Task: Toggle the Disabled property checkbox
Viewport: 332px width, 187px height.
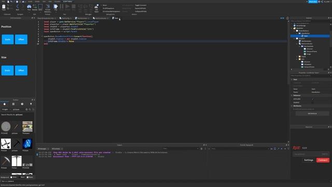Action: point(312,103)
